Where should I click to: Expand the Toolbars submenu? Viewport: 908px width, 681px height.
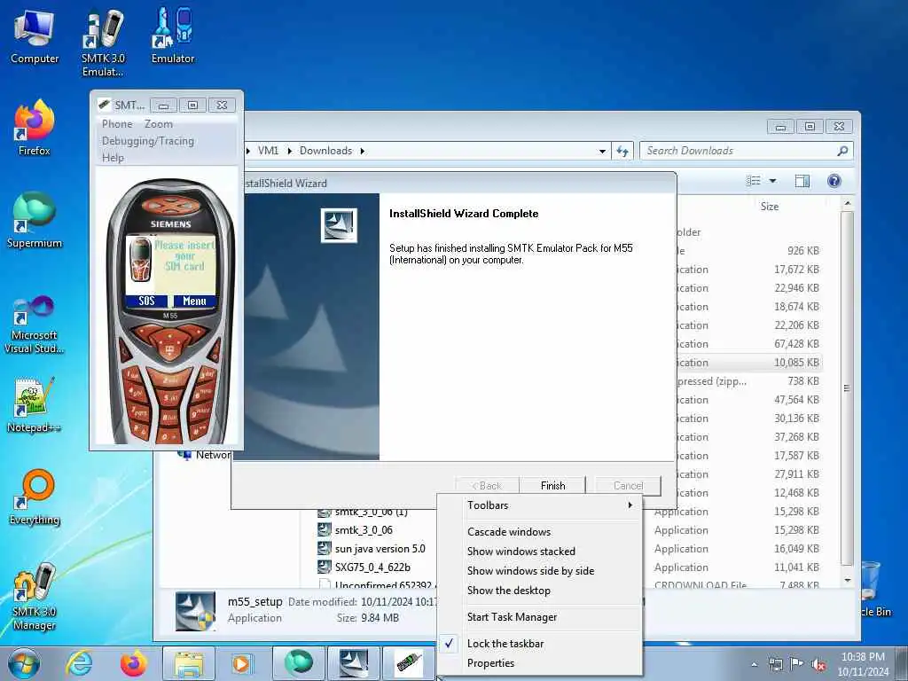click(x=540, y=505)
